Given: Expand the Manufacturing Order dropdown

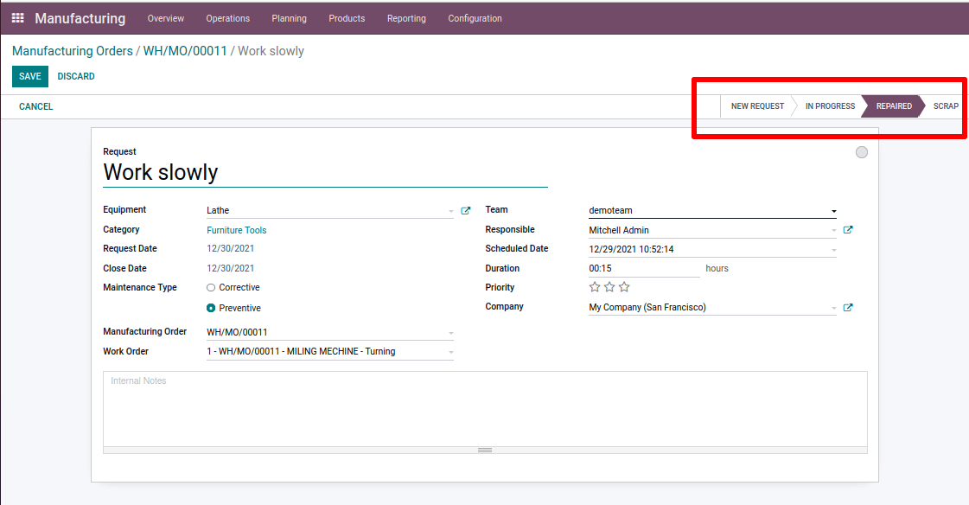Looking at the screenshot, I should coord(450,333).
